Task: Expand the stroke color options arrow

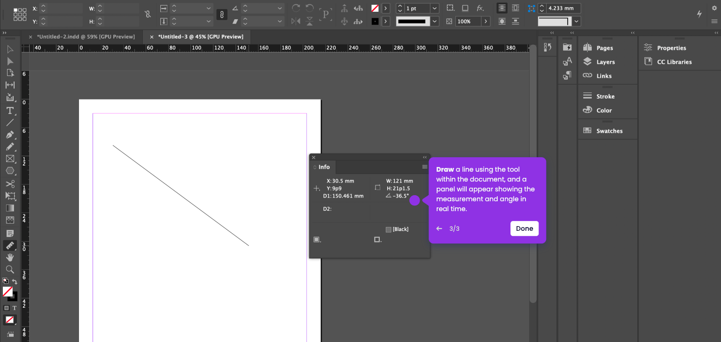Action: (x=386, y=21)
